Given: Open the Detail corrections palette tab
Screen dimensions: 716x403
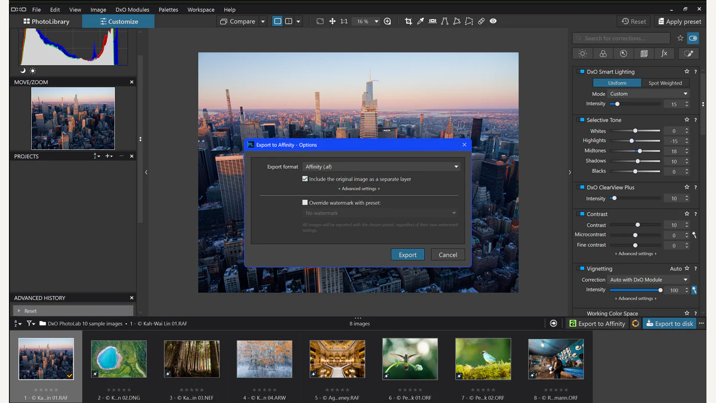Looking at the screenshot, I should (624, 53).
